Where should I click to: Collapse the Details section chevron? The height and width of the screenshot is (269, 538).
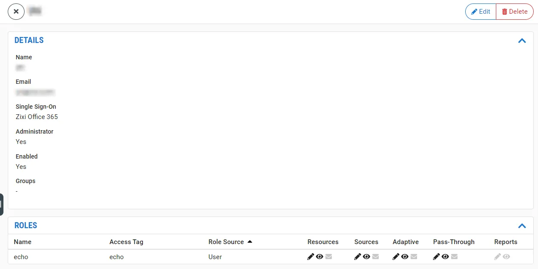tap(522, 41)
